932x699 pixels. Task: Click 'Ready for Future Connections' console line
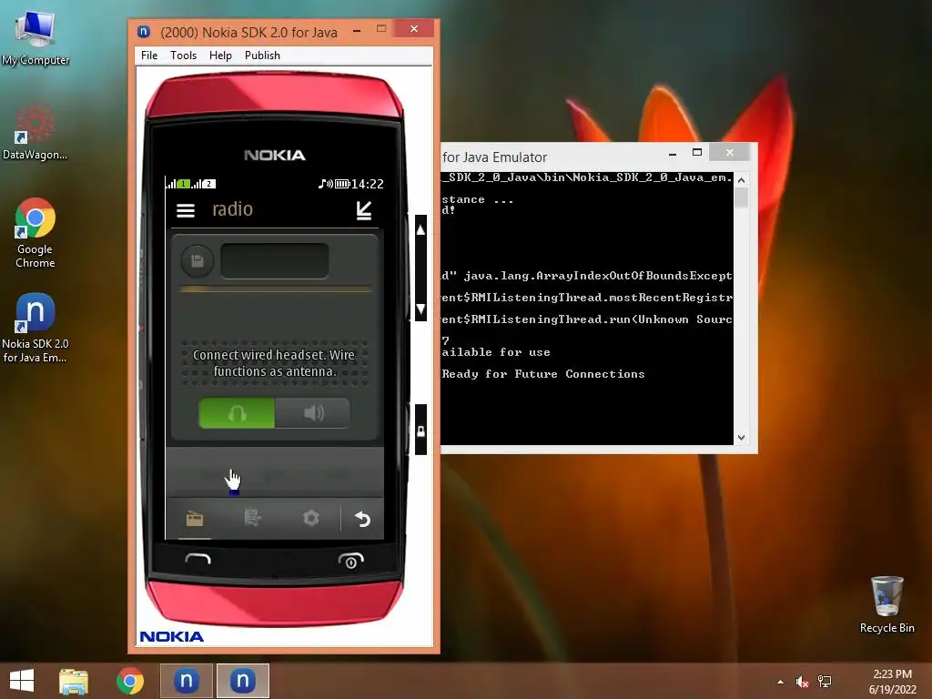coord(542,374)
